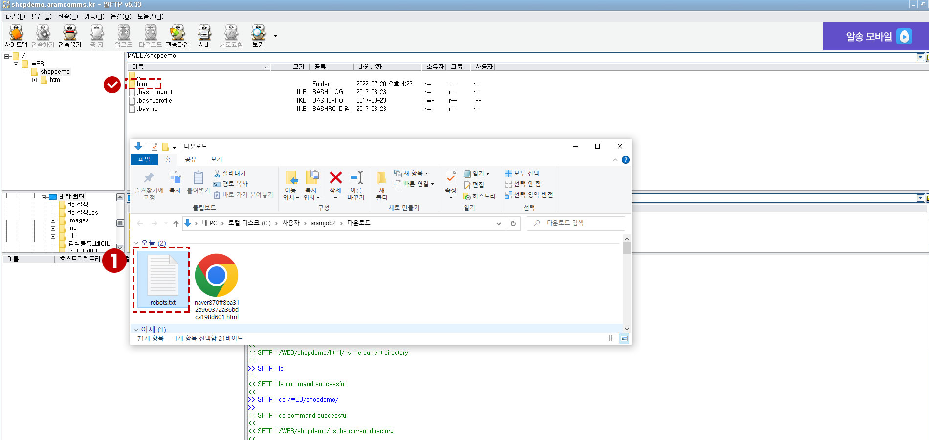
Task: Select the naver870ff8ba31 html file
Action: (x=217, y=286)
